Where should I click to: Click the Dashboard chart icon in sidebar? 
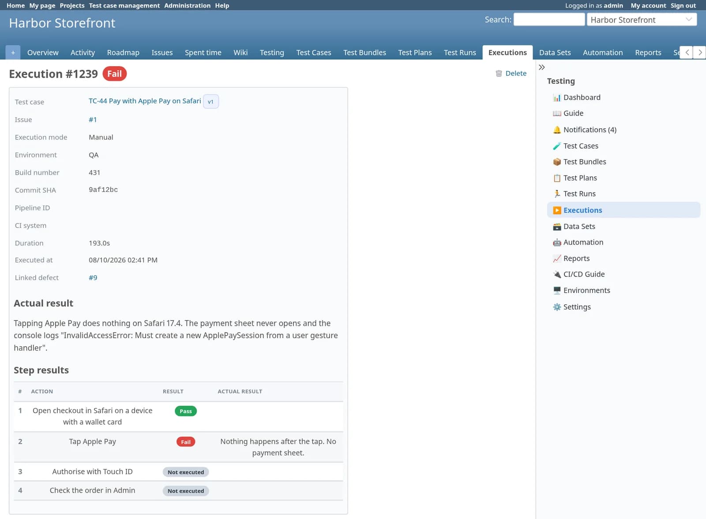pos(557,97)
